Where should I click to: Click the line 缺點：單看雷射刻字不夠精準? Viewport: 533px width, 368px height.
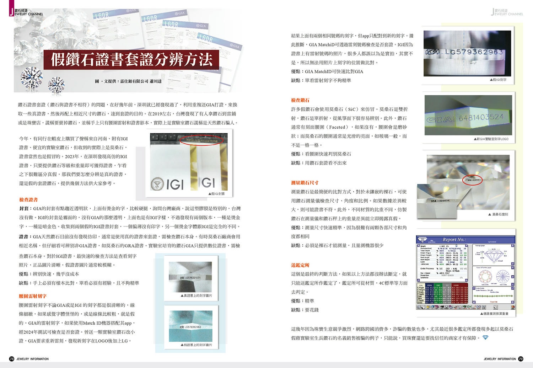[x=321, y=80]
